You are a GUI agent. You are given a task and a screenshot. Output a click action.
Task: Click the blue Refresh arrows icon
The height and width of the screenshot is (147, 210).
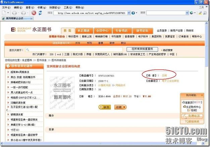[40, 13]
